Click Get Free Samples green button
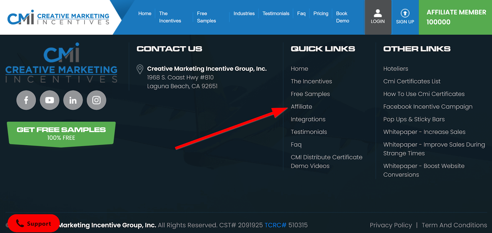Screen dimensions: 492x233 [x=61, y=134]
